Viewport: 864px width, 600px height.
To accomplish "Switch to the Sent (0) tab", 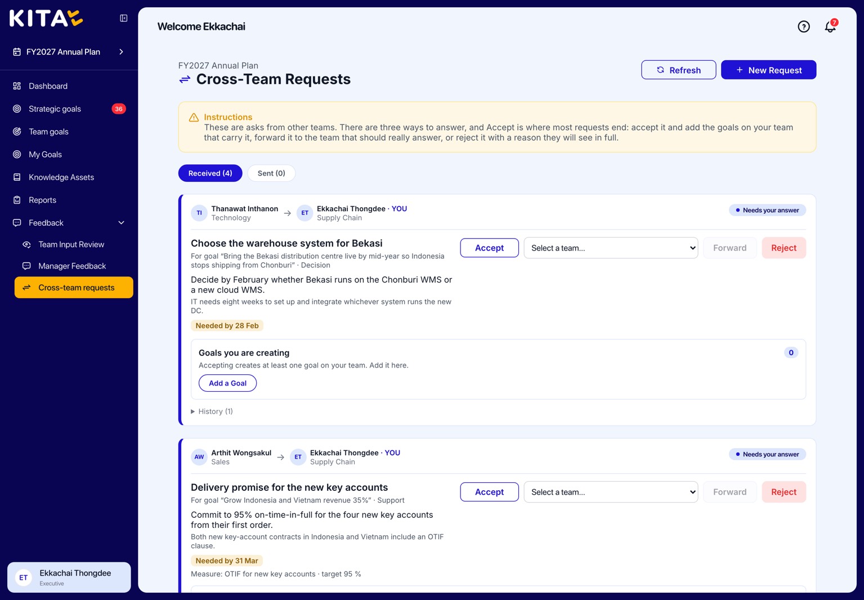I will pyautogui.click(x=271, y=173).
